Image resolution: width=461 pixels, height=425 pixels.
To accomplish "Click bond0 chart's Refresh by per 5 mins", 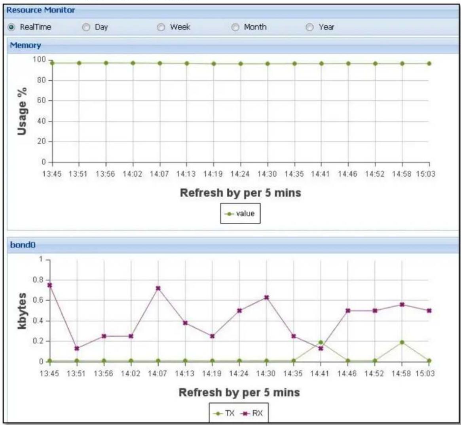I will [239, 393].
